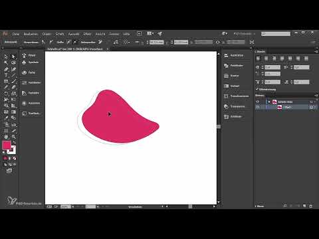The image size is (319, 239).
Task: Select the Hand tool
Action: [6, 137]
